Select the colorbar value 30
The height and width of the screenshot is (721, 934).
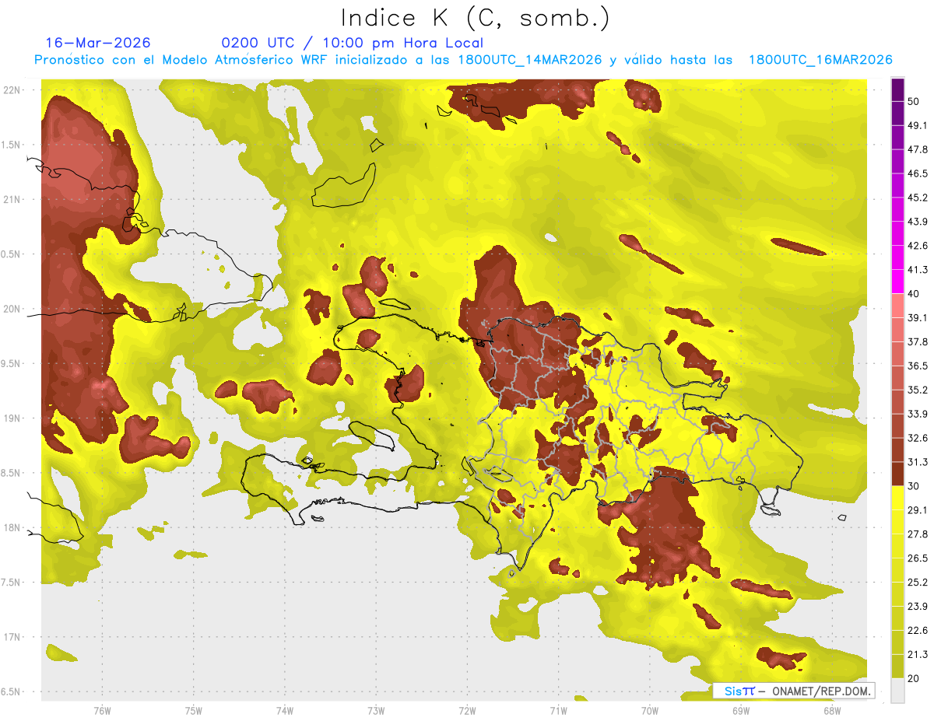coord(914,486)
